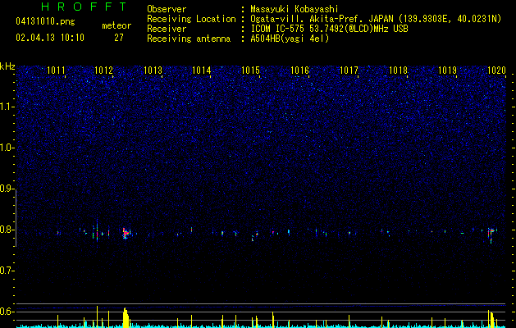516x328 pixels.
Task: Select the filename 04131010.png
Action: (x=45, y=21)
